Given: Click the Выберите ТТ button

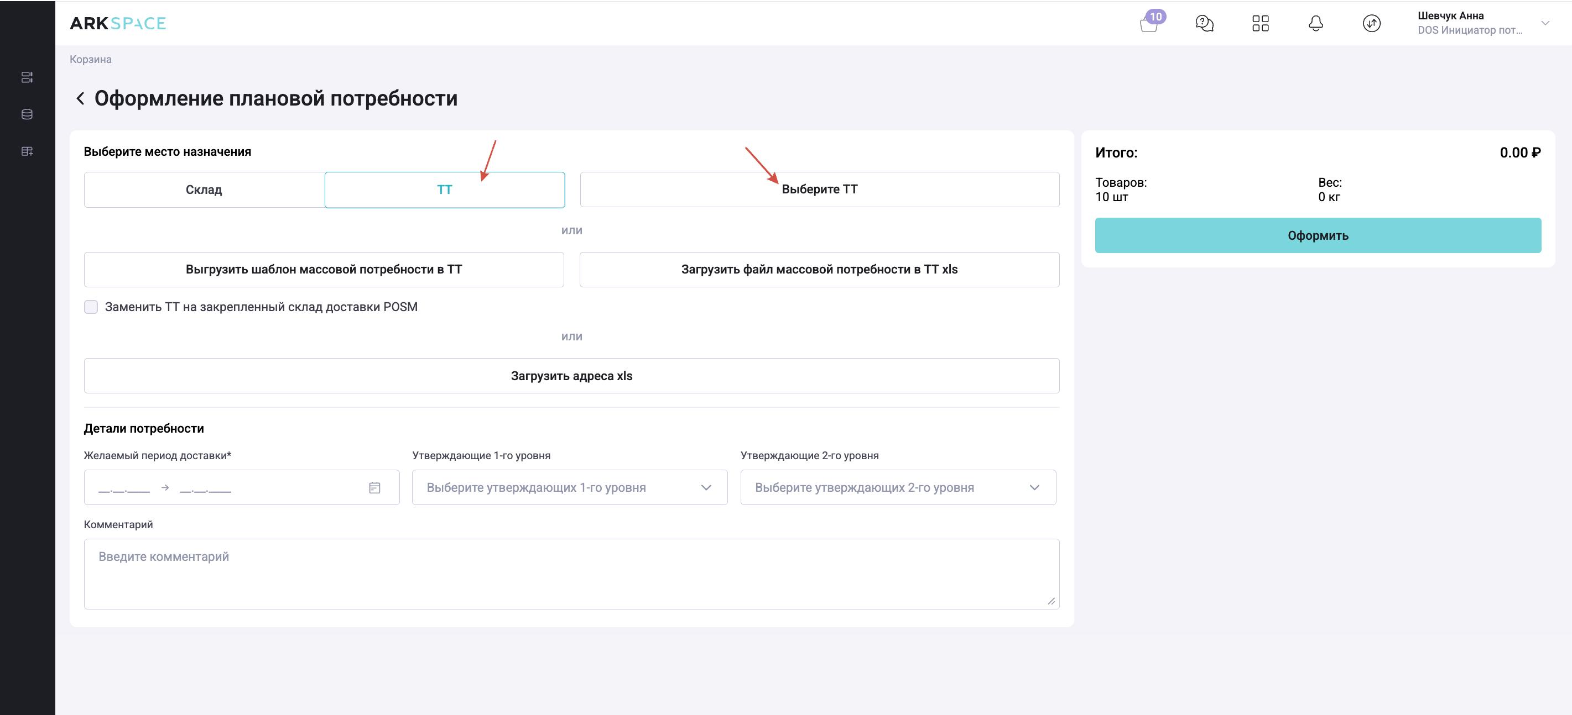Looking at the screenshot, I should point(820,189).
